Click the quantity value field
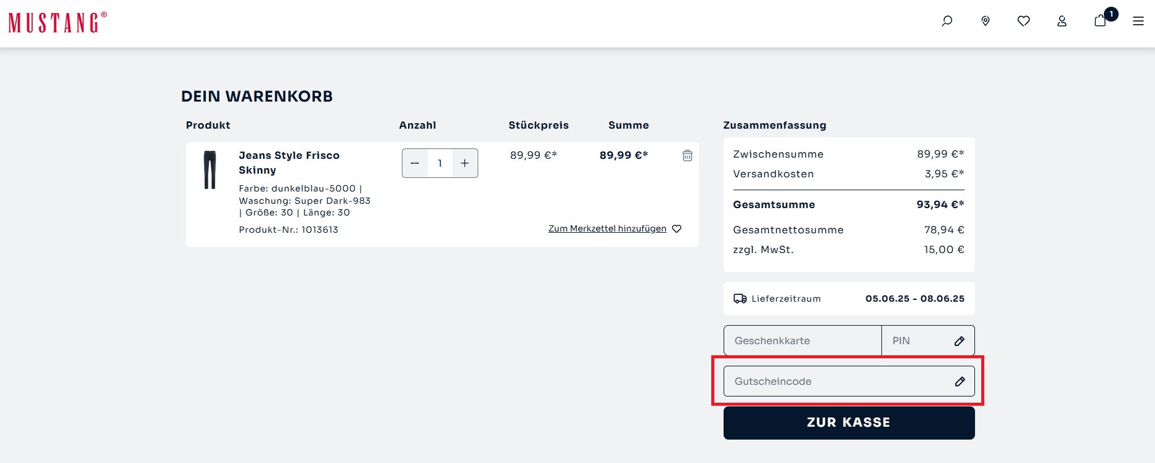1155x463 pixels. click(439, 163)
